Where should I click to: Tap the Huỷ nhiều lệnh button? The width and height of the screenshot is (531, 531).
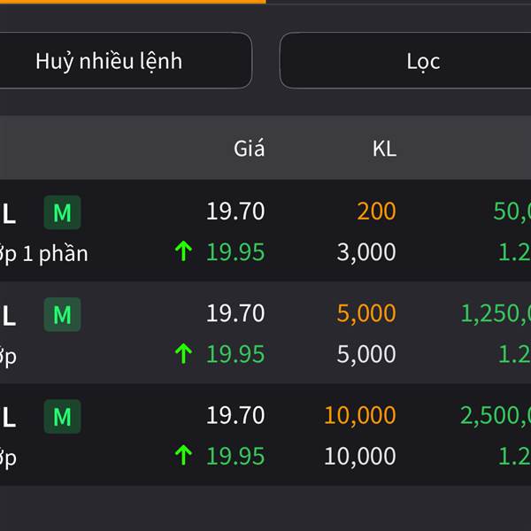pos(125,60)
